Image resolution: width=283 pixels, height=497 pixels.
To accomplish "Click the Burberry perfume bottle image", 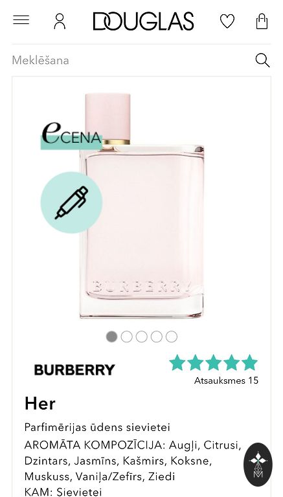I will click(141, 205).
